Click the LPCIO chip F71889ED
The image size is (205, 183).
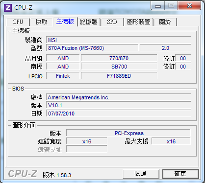pos(119,76)
